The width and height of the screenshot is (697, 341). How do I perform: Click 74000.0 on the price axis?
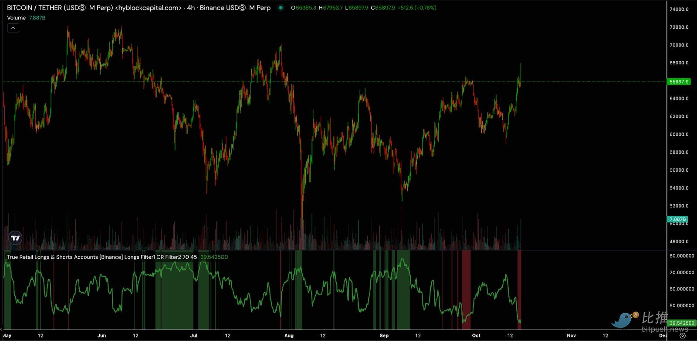(x=679, y=9)
